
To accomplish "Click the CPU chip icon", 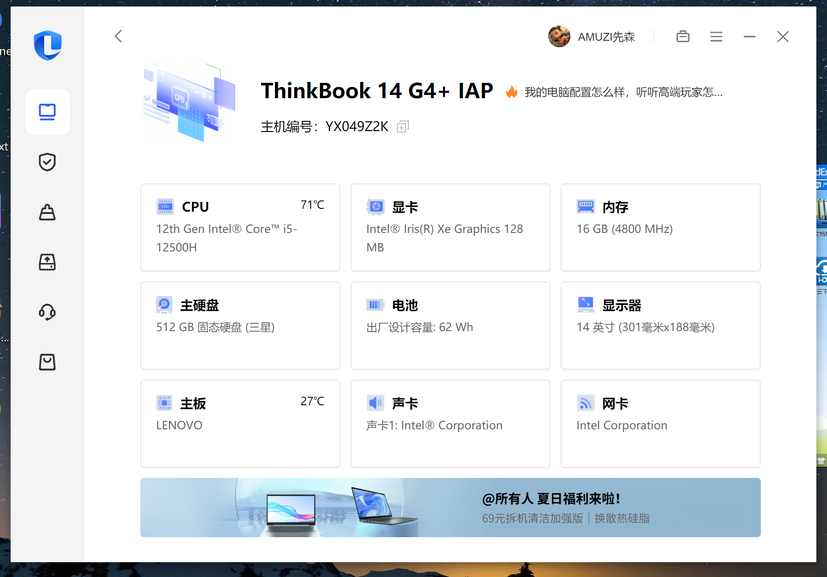I will point(165,207).
